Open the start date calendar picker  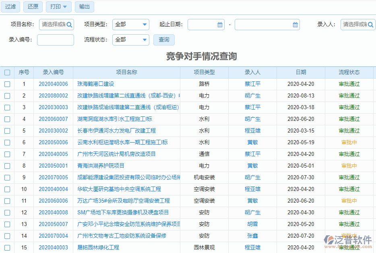click(220, 25)
